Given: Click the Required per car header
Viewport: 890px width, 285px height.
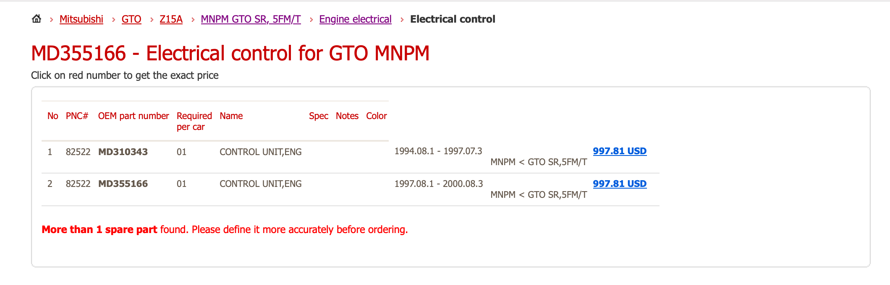Looking at the screenshot, I should (x=194, y=121).
